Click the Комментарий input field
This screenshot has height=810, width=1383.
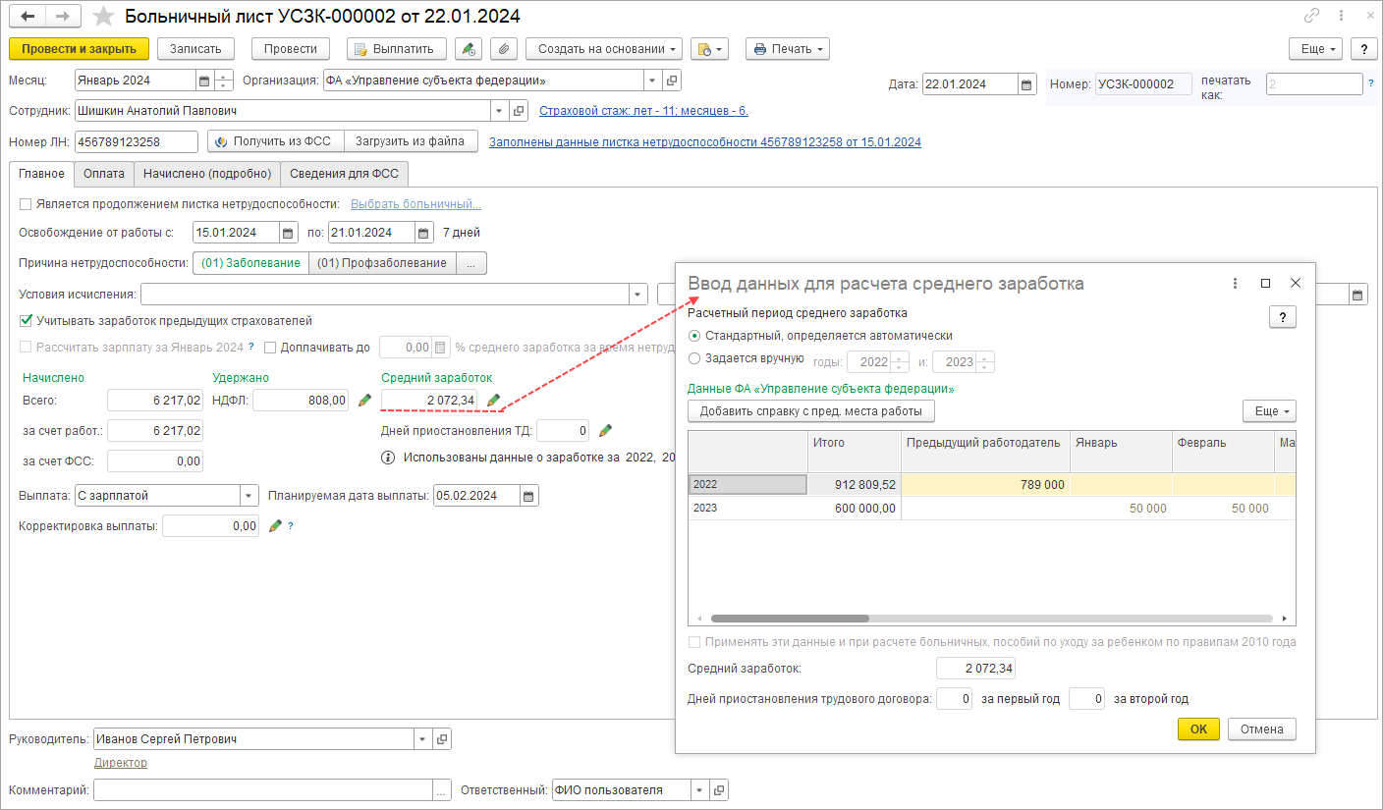click(x=263, y=789)
